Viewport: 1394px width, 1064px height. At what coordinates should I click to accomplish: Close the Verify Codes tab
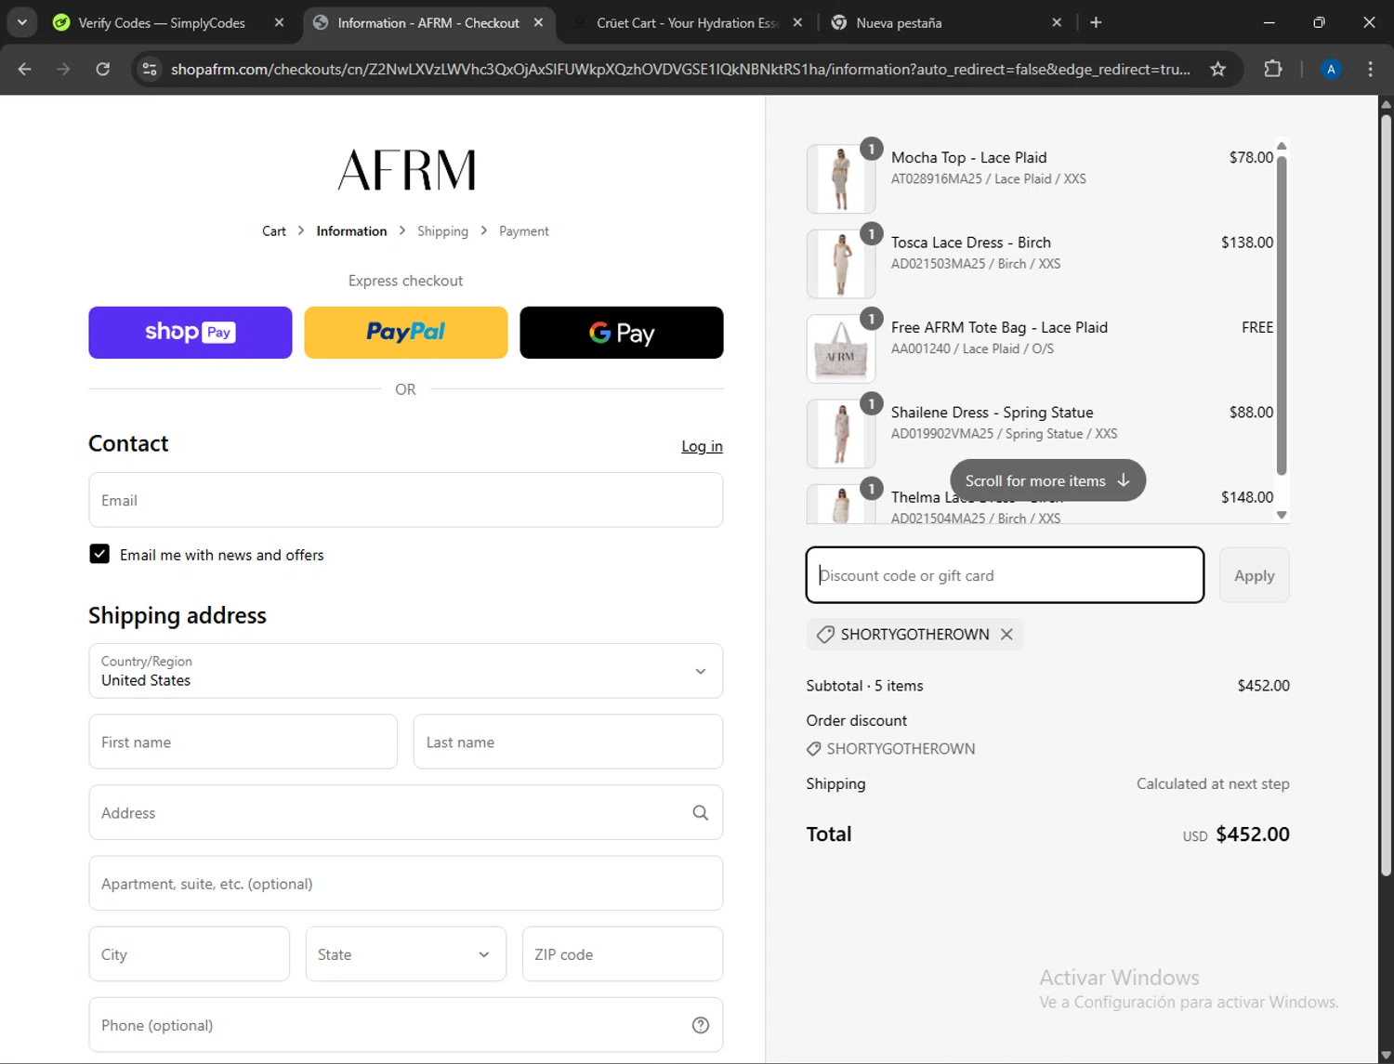[279, 22]
